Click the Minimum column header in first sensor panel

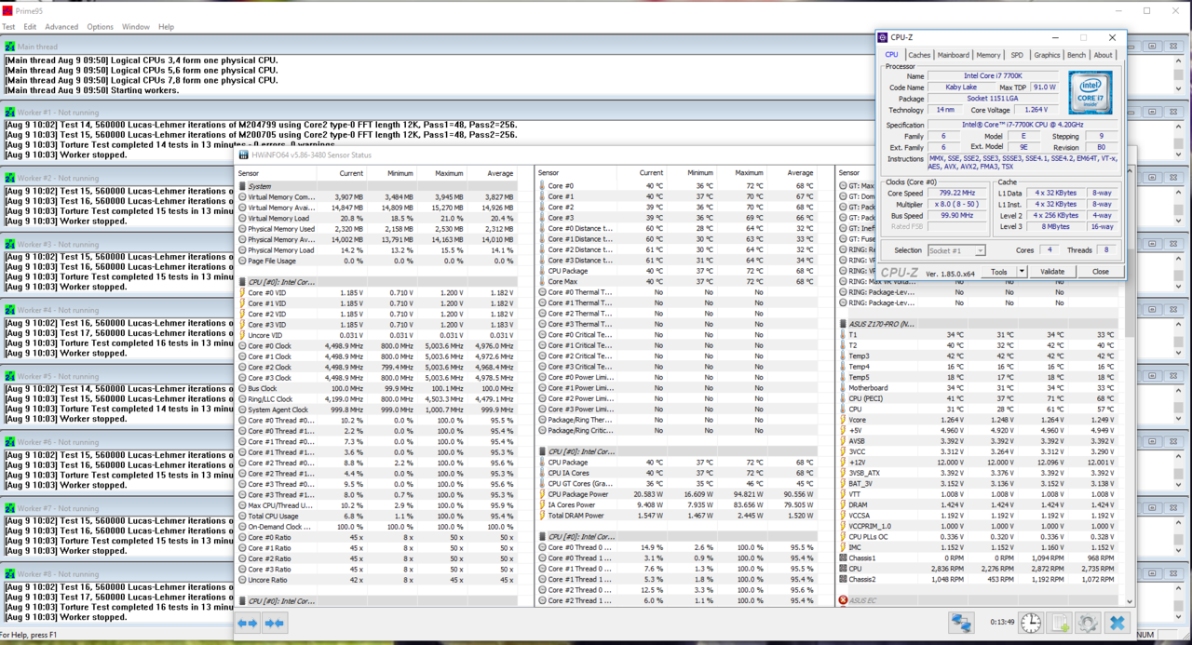coord(400,173)
